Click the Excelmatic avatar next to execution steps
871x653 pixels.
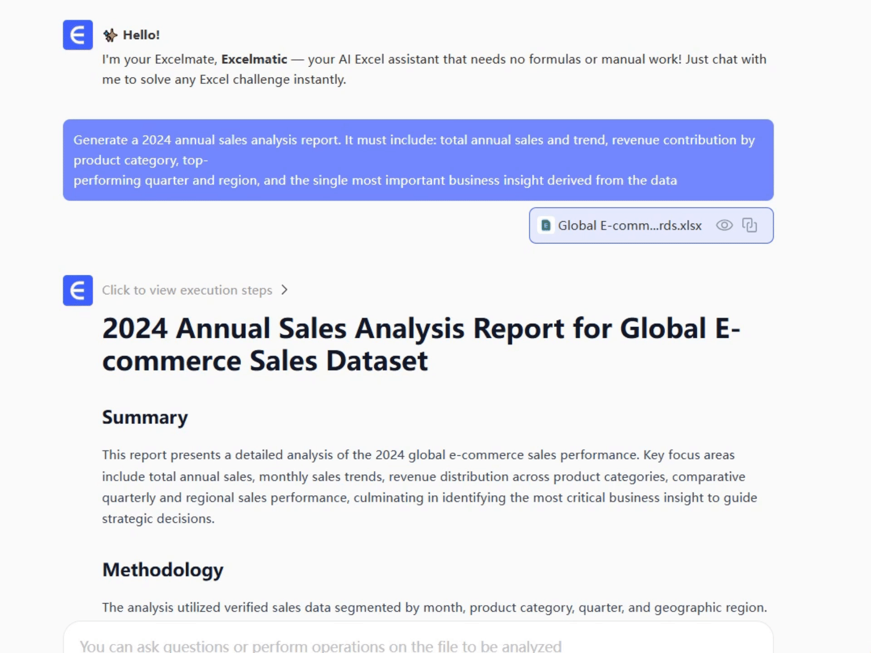click(x=78, y=290)
